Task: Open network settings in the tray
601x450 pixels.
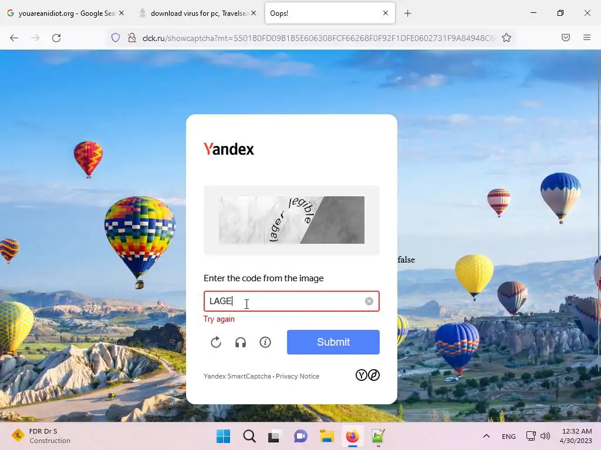Action: click(531, 436)
